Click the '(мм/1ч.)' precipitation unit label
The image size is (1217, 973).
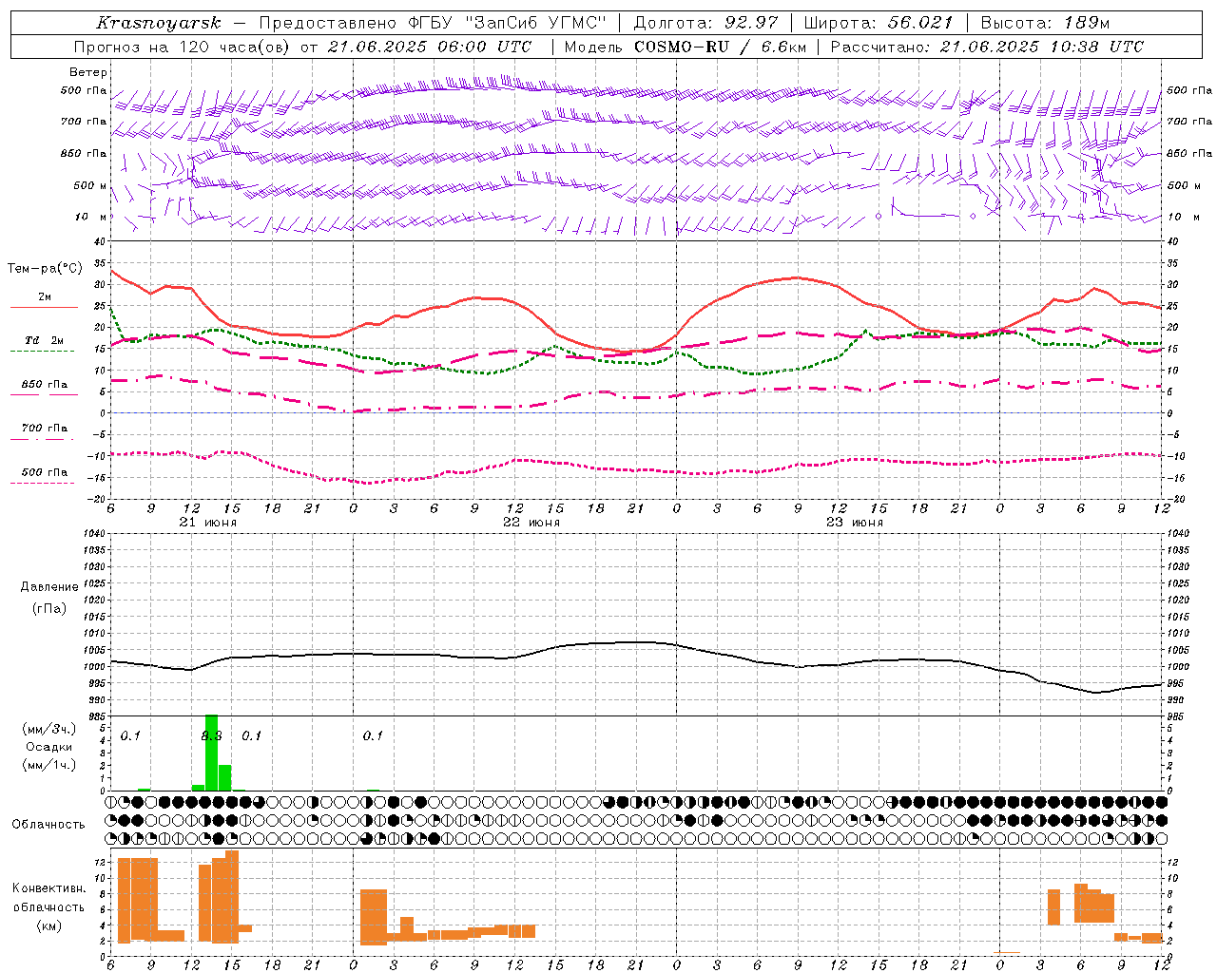click(49, 765)
